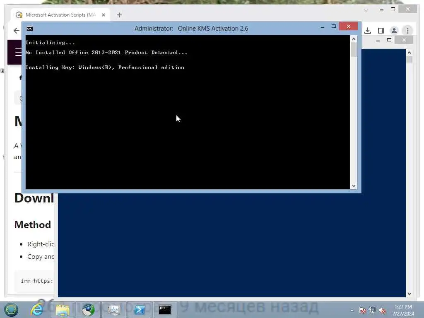
Task: Click the 'Right-clic' bullet text
Action: pos(41,244)
